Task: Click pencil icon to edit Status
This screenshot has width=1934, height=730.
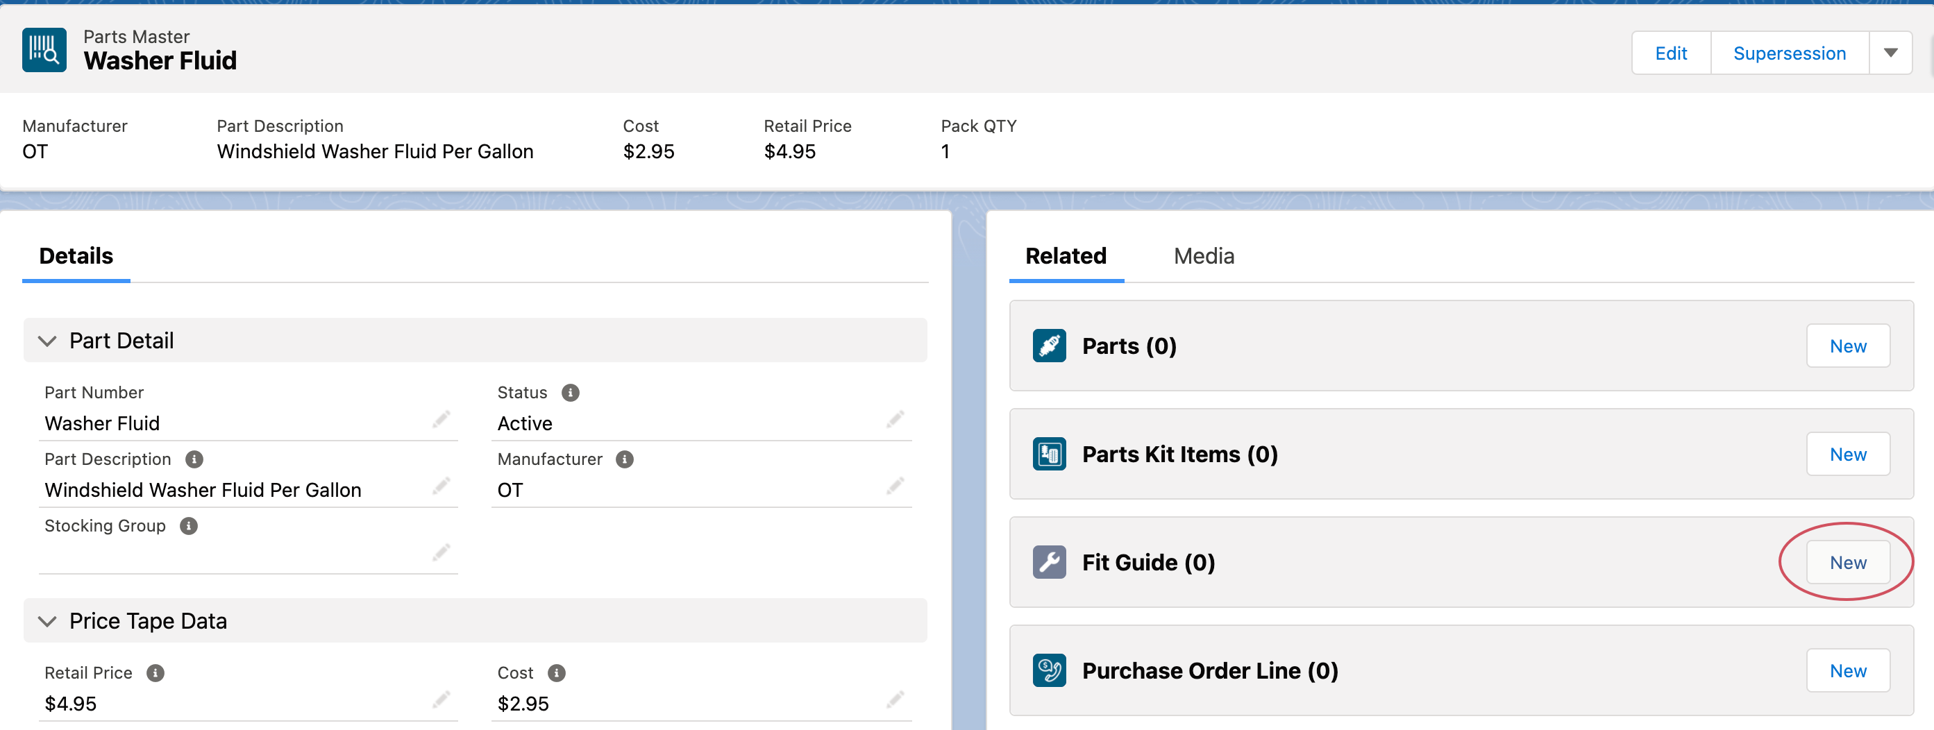Action: [x=894, y=418]
